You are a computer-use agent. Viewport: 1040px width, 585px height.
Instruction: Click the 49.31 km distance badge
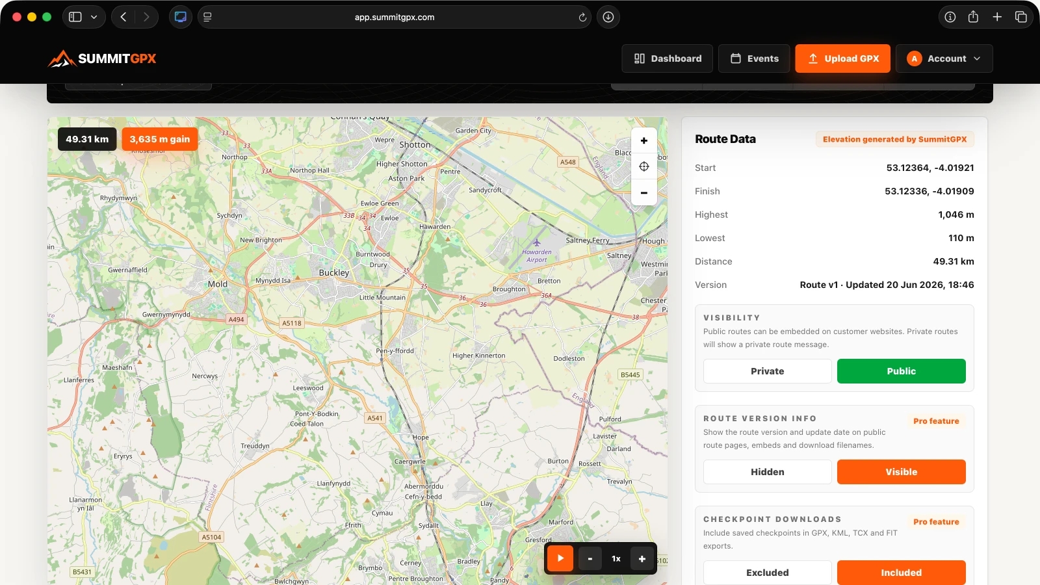pyautogui.click(x=87, y=139)
